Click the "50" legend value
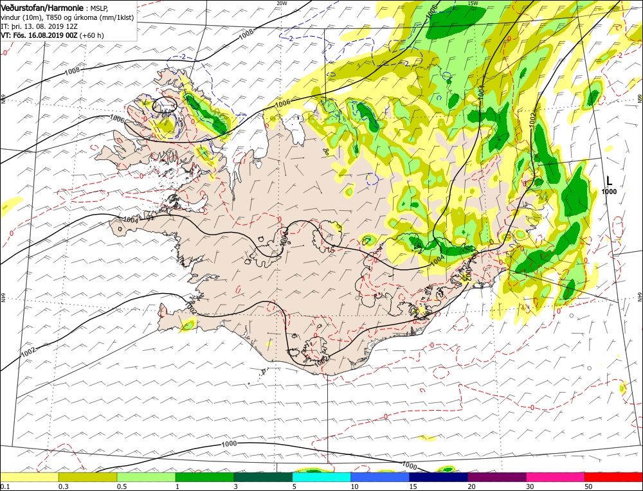 click(x=588, y=487)
